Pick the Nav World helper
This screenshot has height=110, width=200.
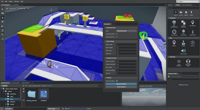pos(174,33)
